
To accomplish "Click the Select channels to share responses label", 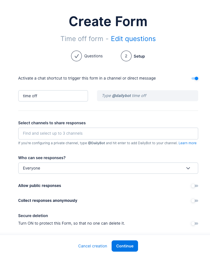I will pyautogui.click(x=52, y=123).
